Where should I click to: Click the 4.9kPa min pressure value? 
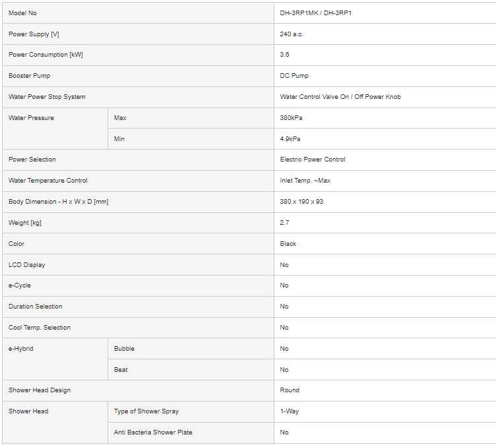coord(291,139)
